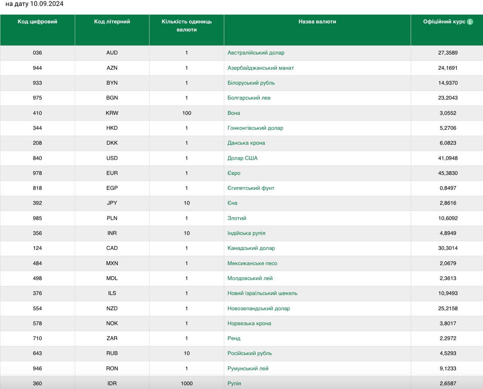This screenshot has height=389, width=483.
Task: Click the Євро currency link
Action: tap(234, 173)
